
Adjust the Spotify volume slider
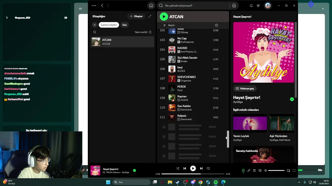(276, 171)
